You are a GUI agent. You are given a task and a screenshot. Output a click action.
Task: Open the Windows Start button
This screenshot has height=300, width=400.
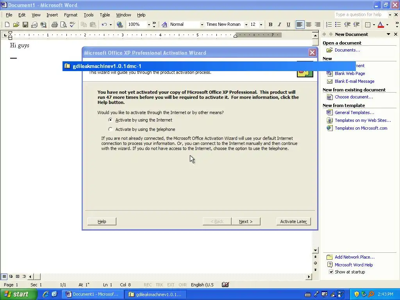click(x=18, y=294)
